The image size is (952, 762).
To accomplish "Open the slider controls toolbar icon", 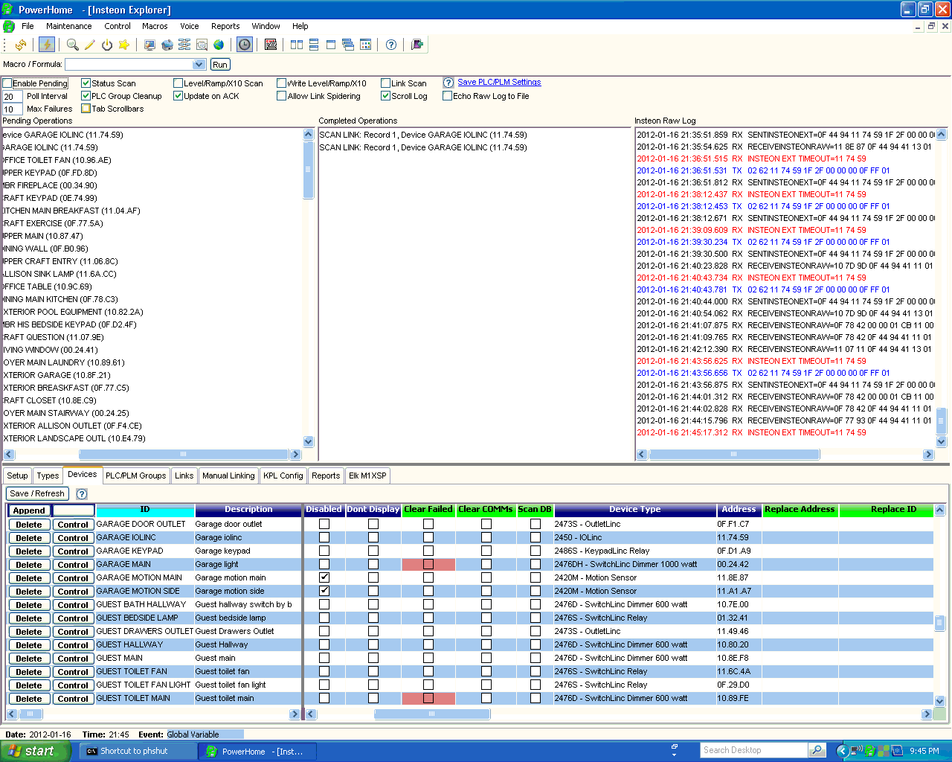I will coord(184,45).
